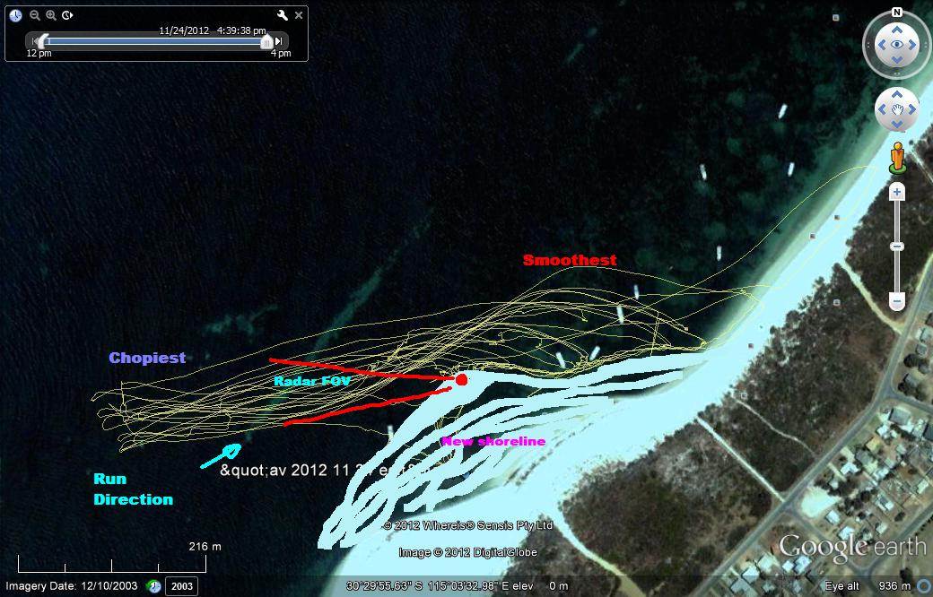
Task: Step the time slider forward
Action: [x=279, y=41]
